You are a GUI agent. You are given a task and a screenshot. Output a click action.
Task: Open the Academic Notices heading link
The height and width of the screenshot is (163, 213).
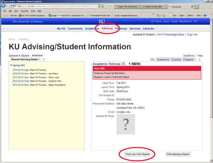pos(107,64)
